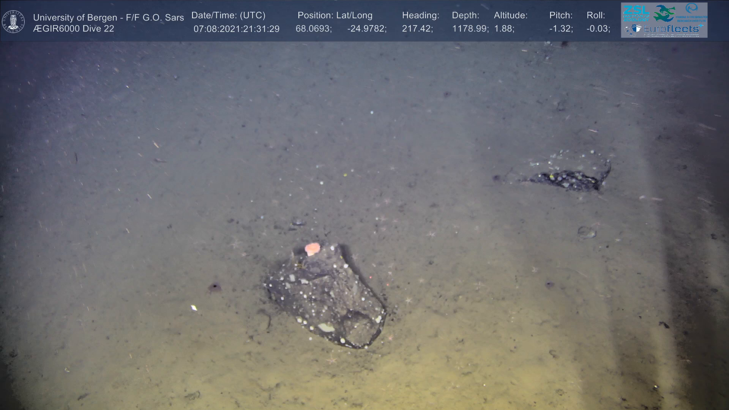Click the Position: Lat/Long label
This screenshot has height=410, width=729.
click(x=335, y=15)
